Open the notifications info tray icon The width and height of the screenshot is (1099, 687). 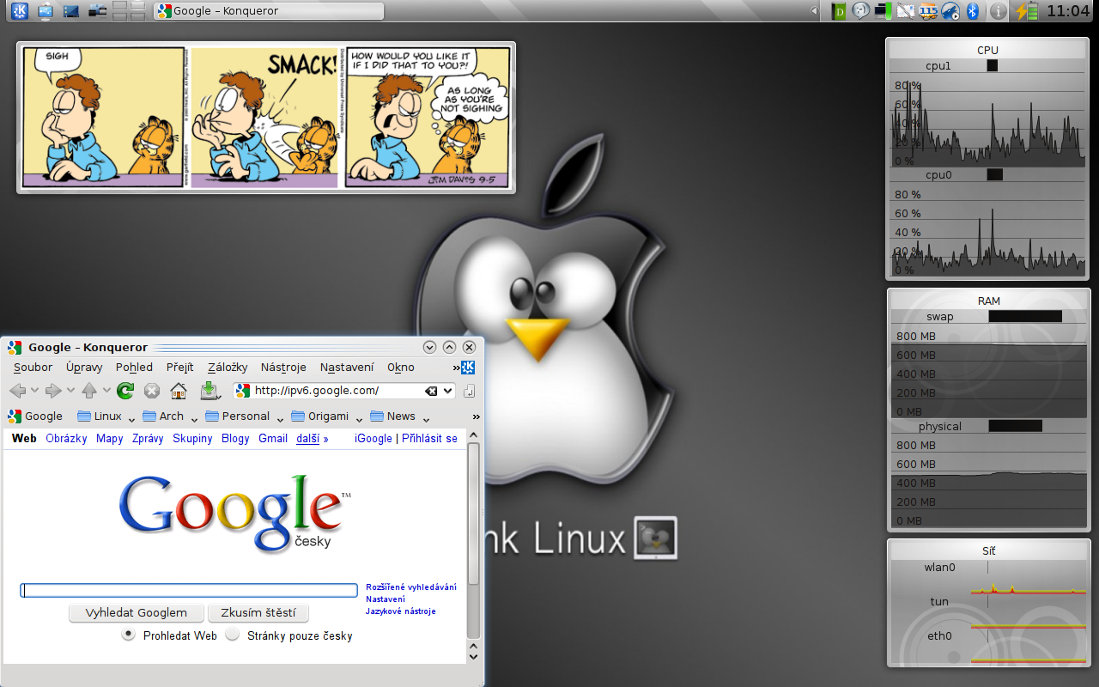998,11
